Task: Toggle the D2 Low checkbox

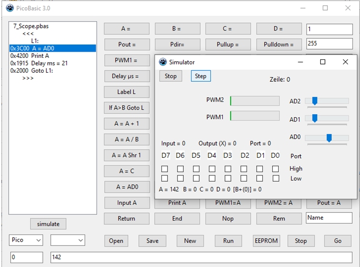Action: click(244, 178)
